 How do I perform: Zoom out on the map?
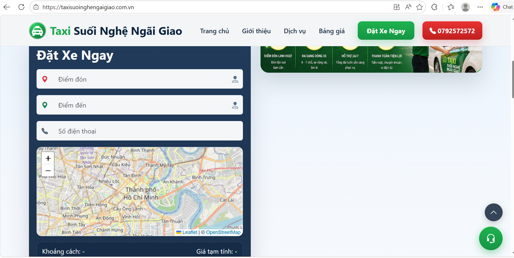click(48, 170)
